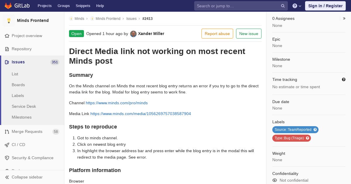Open the minds.com/pro/minds channel link
351x184 pixels.
[x=117, y=103]
